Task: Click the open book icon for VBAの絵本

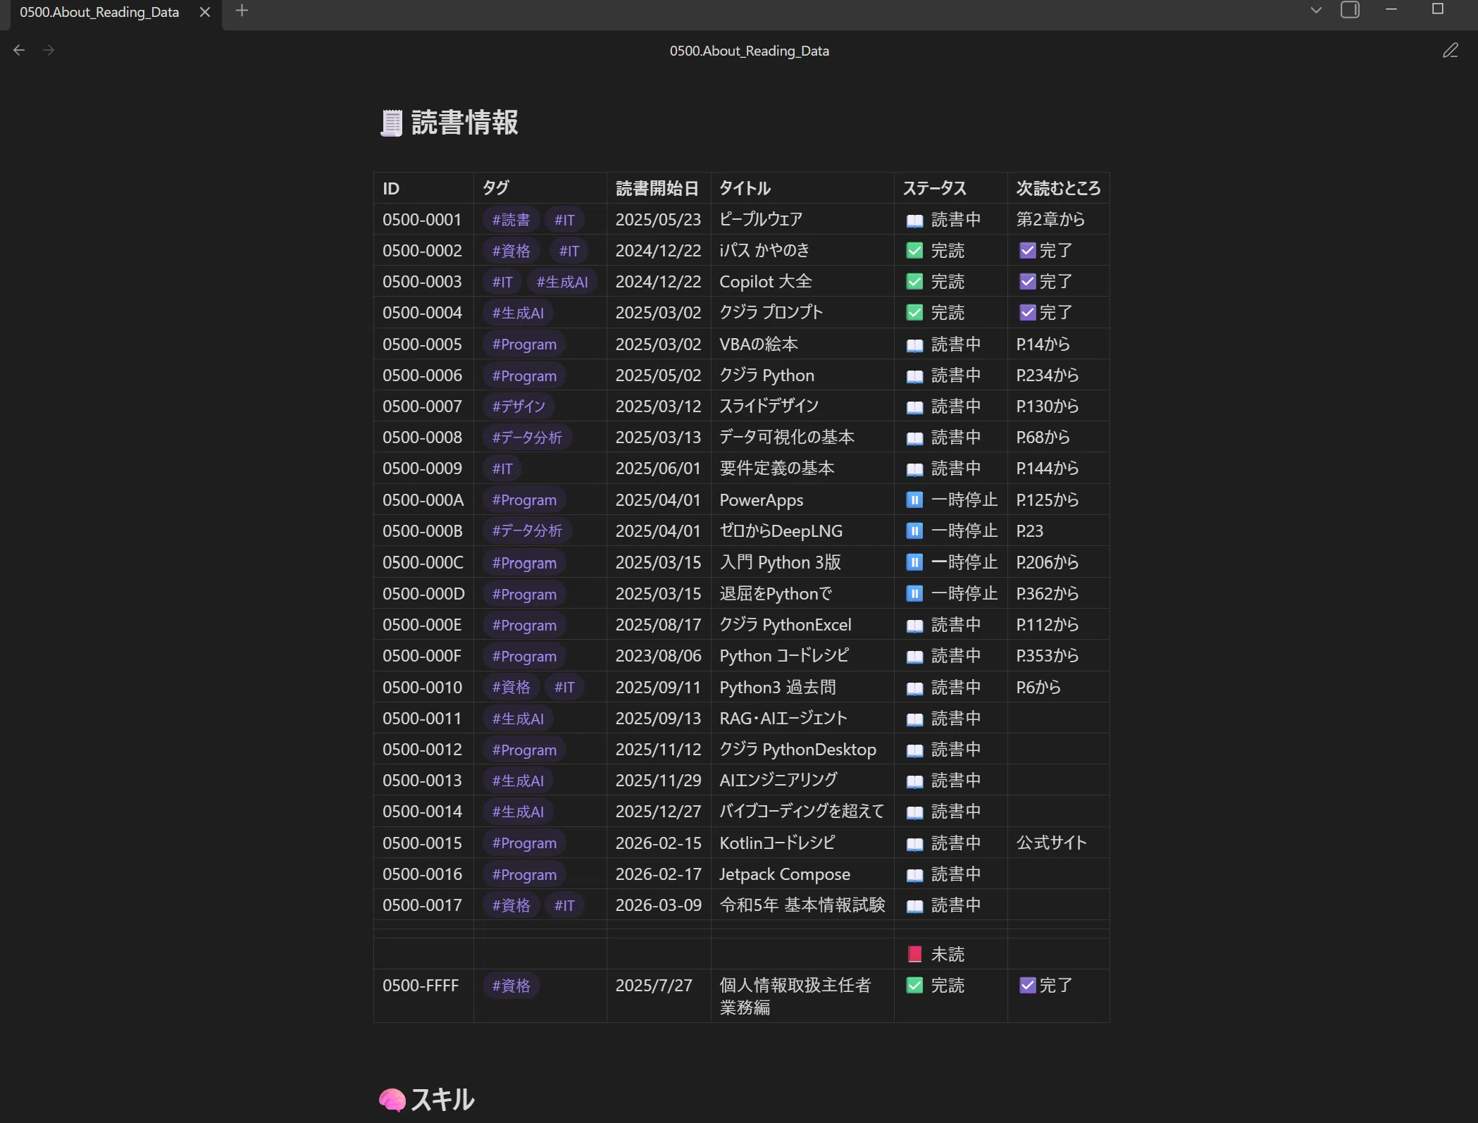Action: 914,345
